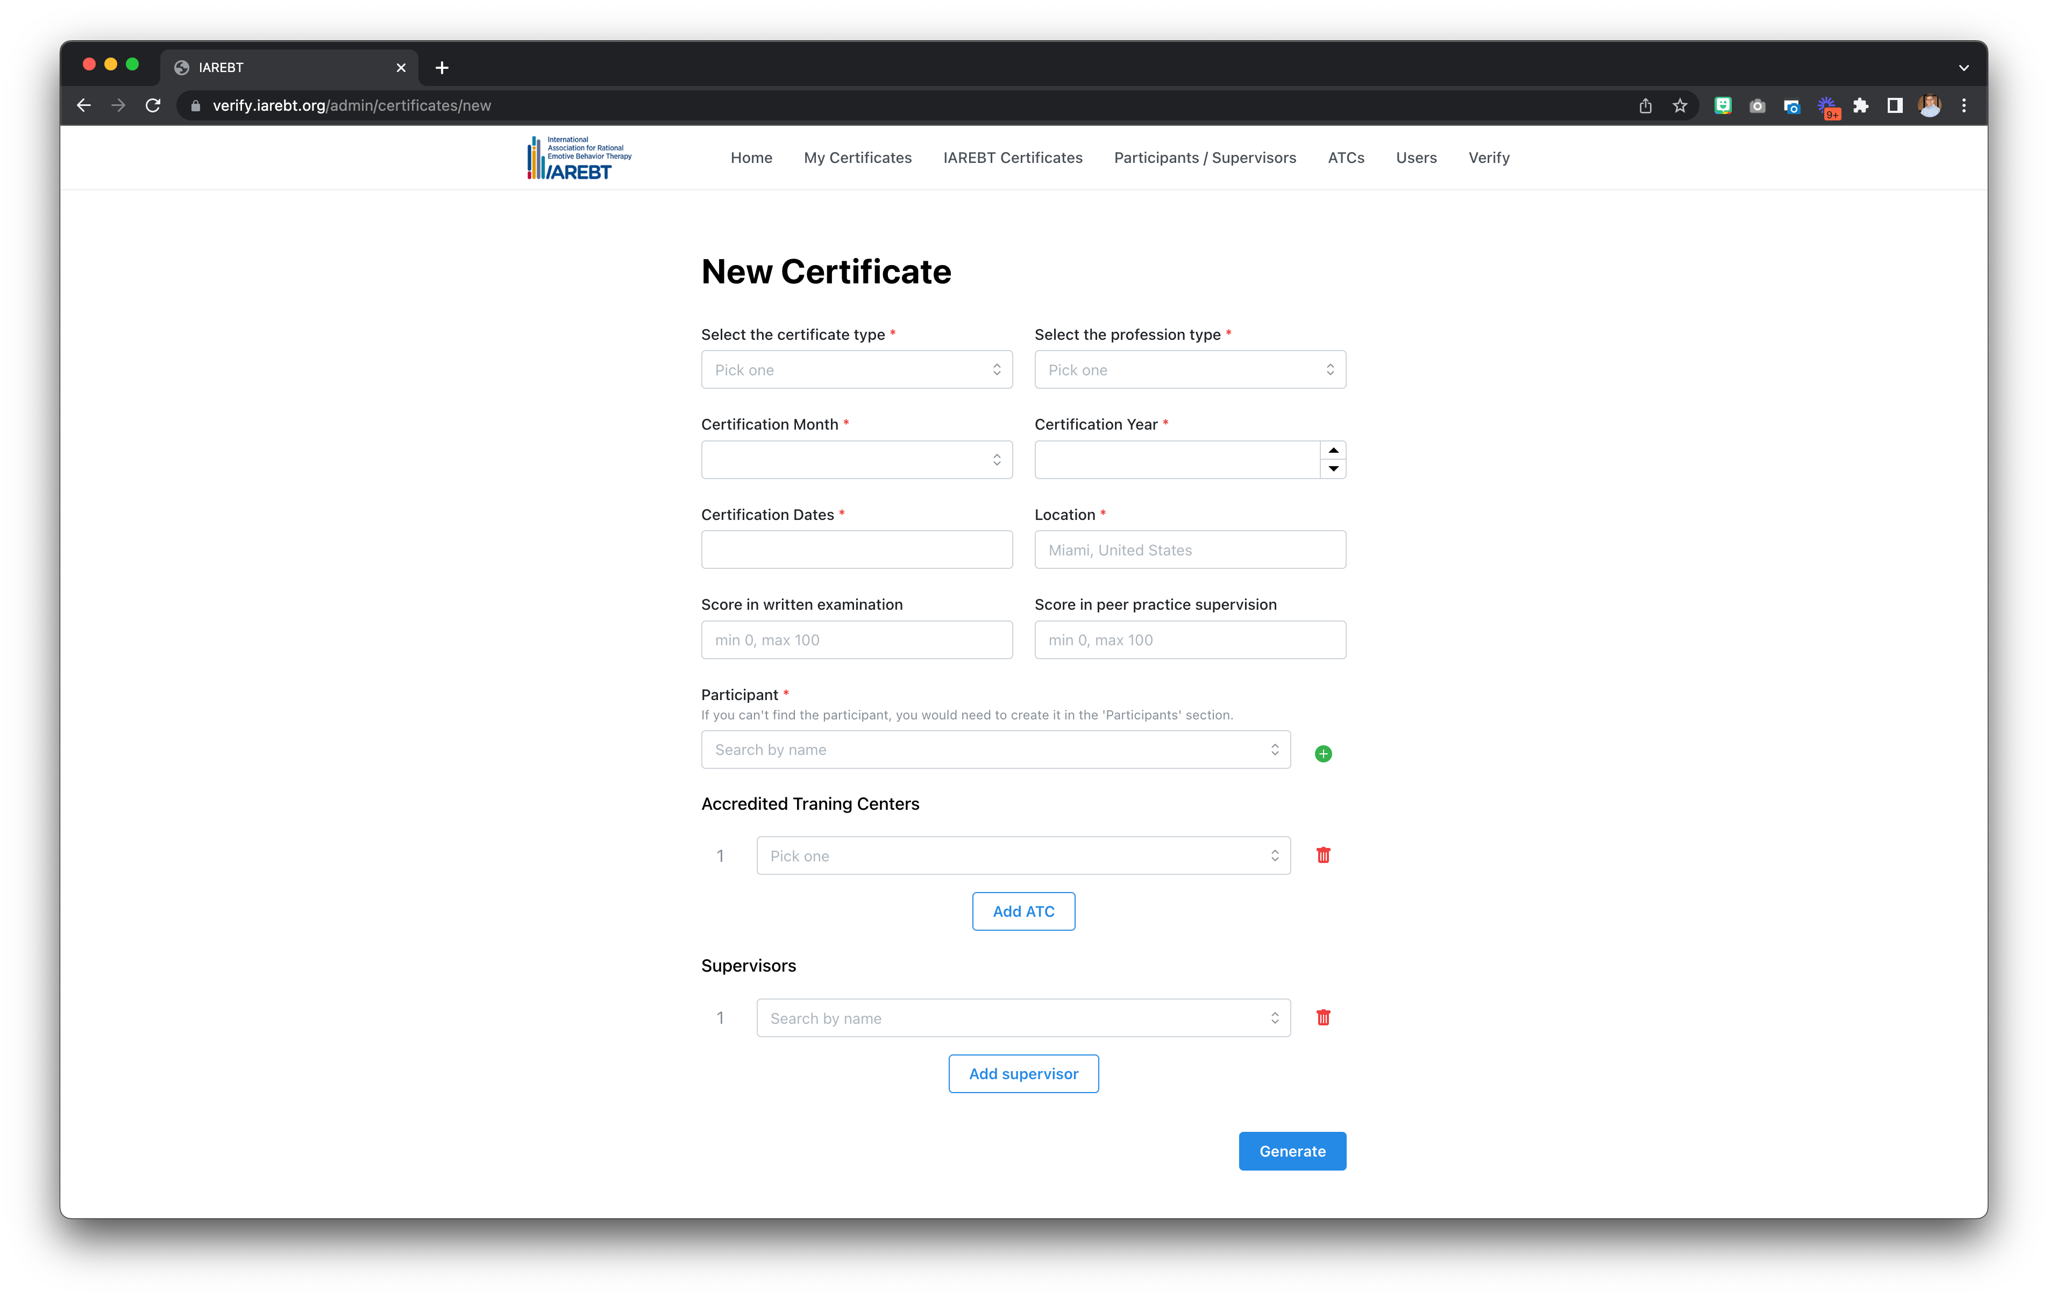This screenshot has height=1298, width=2048.
Task: Click the Add supervisor button
Action: (1023, 1074)
